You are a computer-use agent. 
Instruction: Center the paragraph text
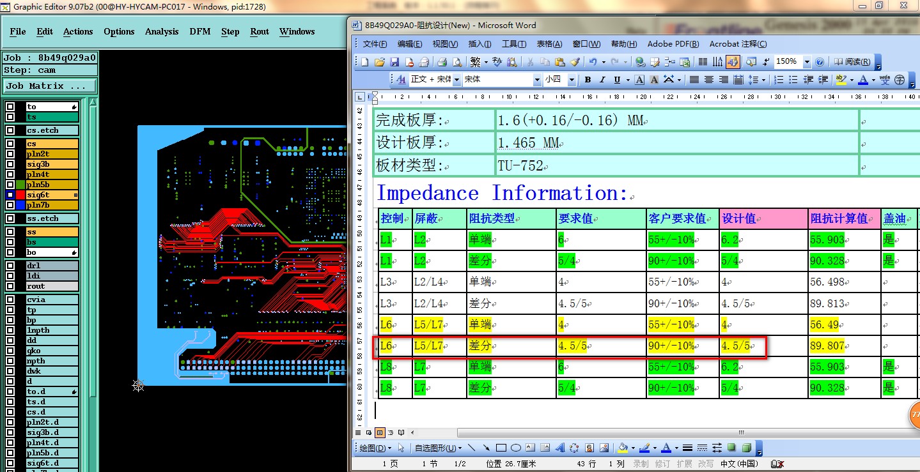click(709, 80)
